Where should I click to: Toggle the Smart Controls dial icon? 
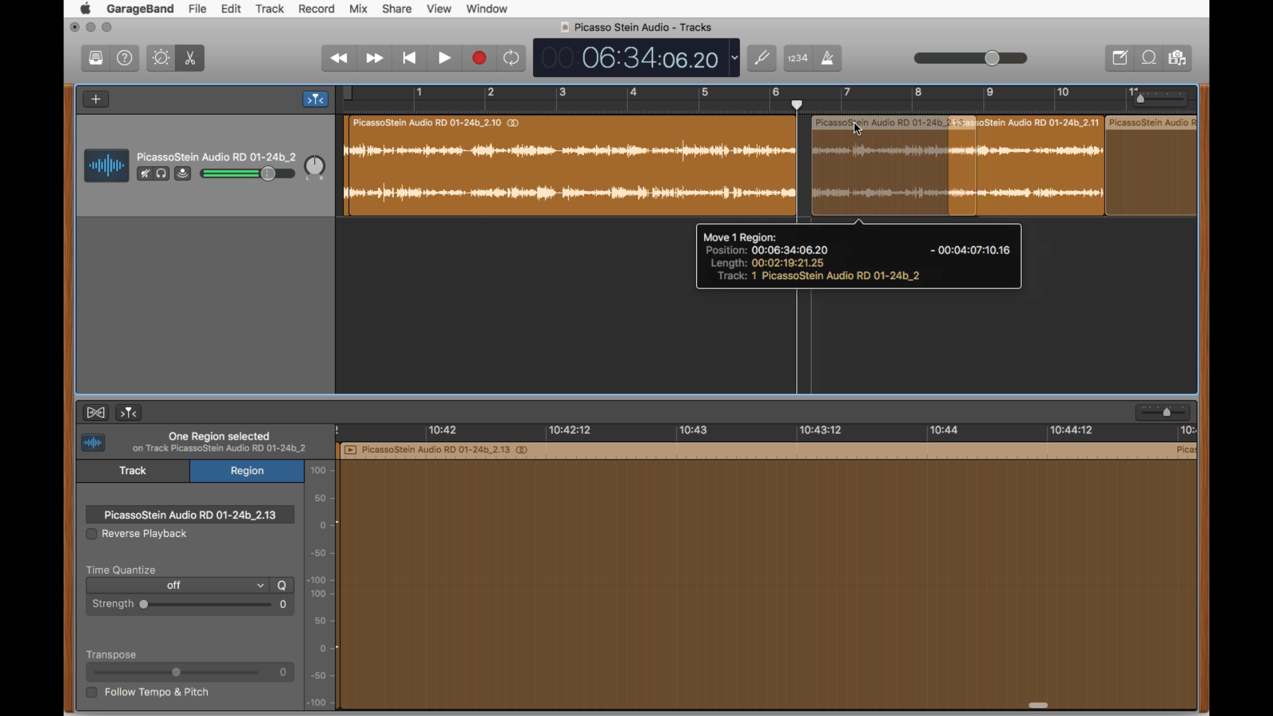click(x=161, y=58)
